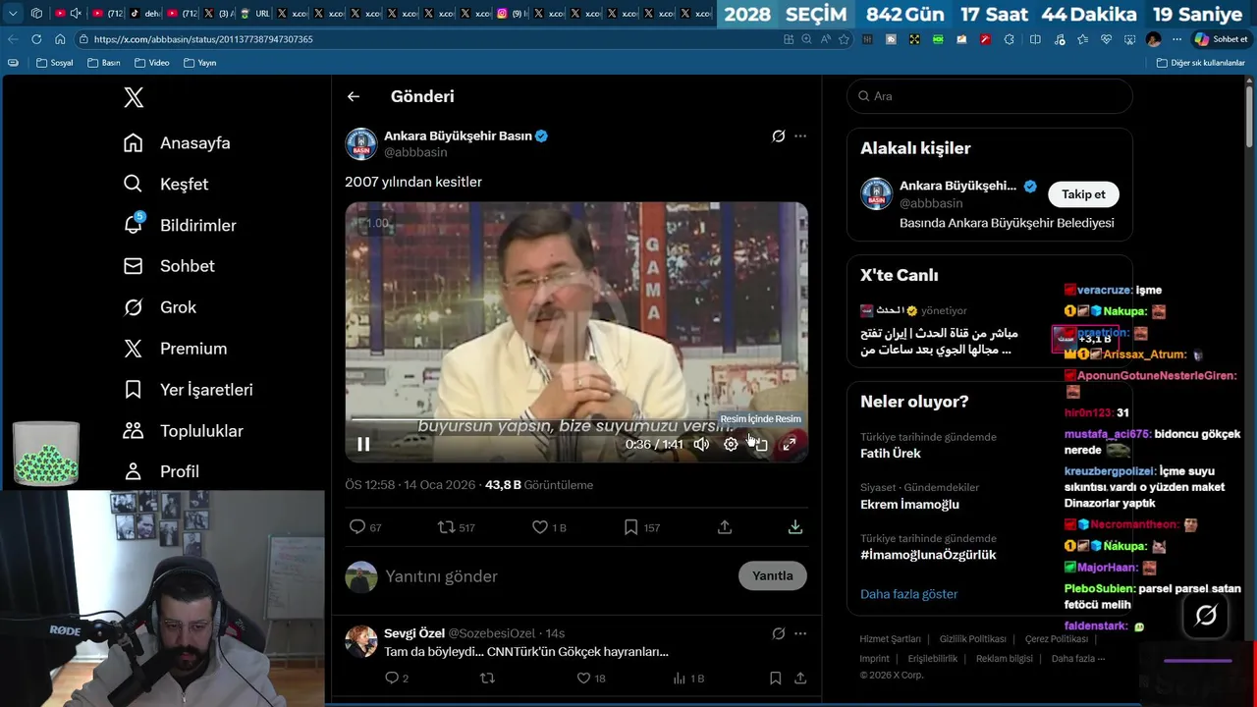Like the main post
This screenshot has height=707, width=1257.
[549, 527]
